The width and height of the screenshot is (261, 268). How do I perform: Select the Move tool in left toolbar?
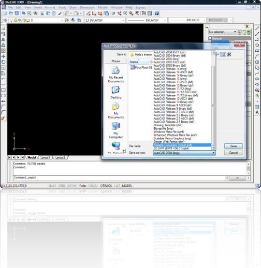(3, 57)
